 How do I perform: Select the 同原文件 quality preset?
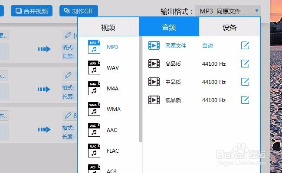(176, 46)
